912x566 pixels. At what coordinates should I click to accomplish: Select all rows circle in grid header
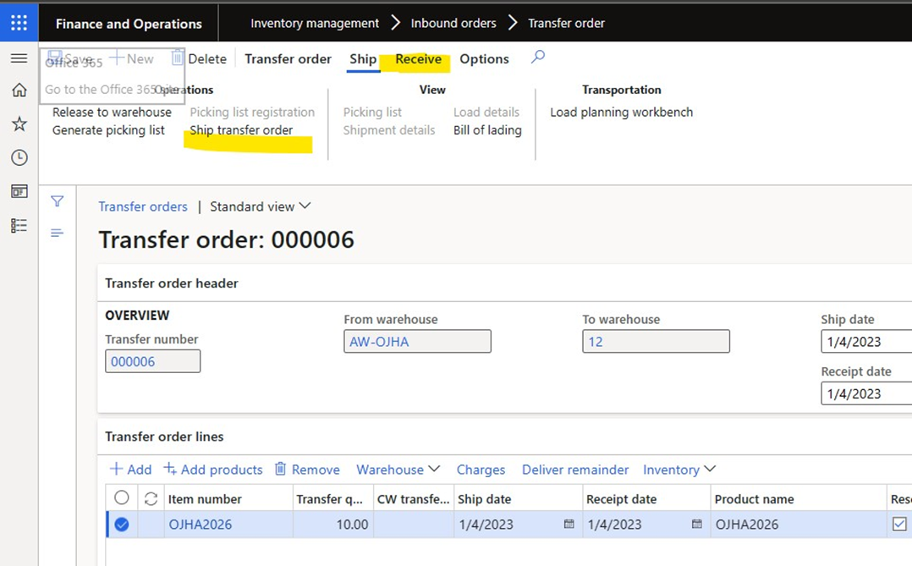tap(122, 498)
